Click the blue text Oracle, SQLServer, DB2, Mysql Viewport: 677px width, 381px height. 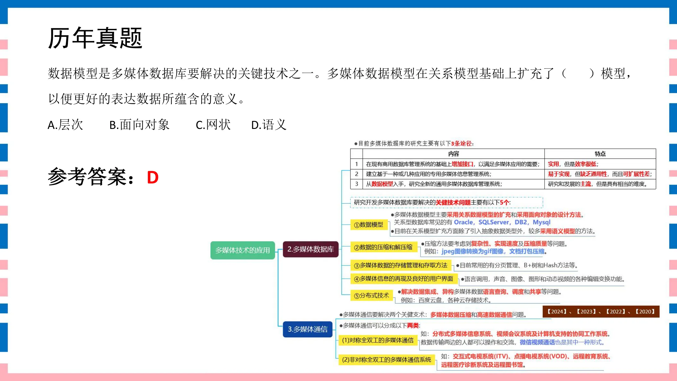(502, 222)
